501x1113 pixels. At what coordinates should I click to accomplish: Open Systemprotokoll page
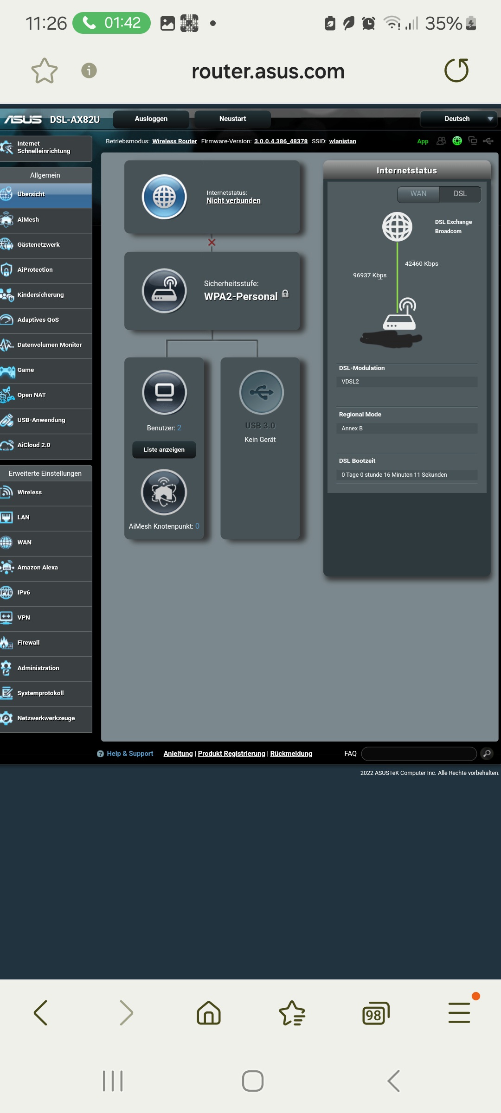[46, 693]
